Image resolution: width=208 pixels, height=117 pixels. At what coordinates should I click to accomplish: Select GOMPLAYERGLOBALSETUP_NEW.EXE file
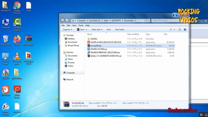(131, 42)
